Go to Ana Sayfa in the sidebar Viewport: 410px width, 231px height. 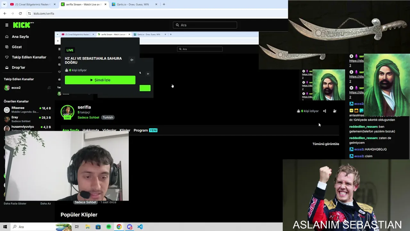(x=20, y=37)
